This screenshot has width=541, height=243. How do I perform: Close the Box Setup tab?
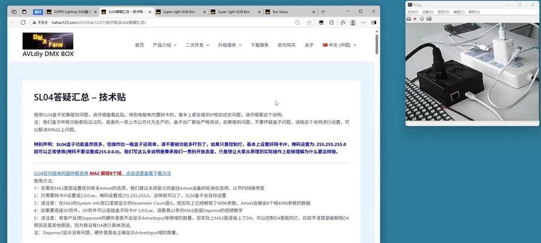click(x=313, y=12)
